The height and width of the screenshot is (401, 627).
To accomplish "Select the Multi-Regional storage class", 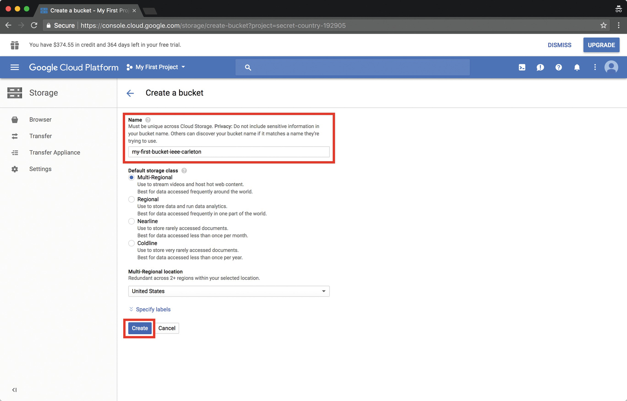I will (132, 177).
